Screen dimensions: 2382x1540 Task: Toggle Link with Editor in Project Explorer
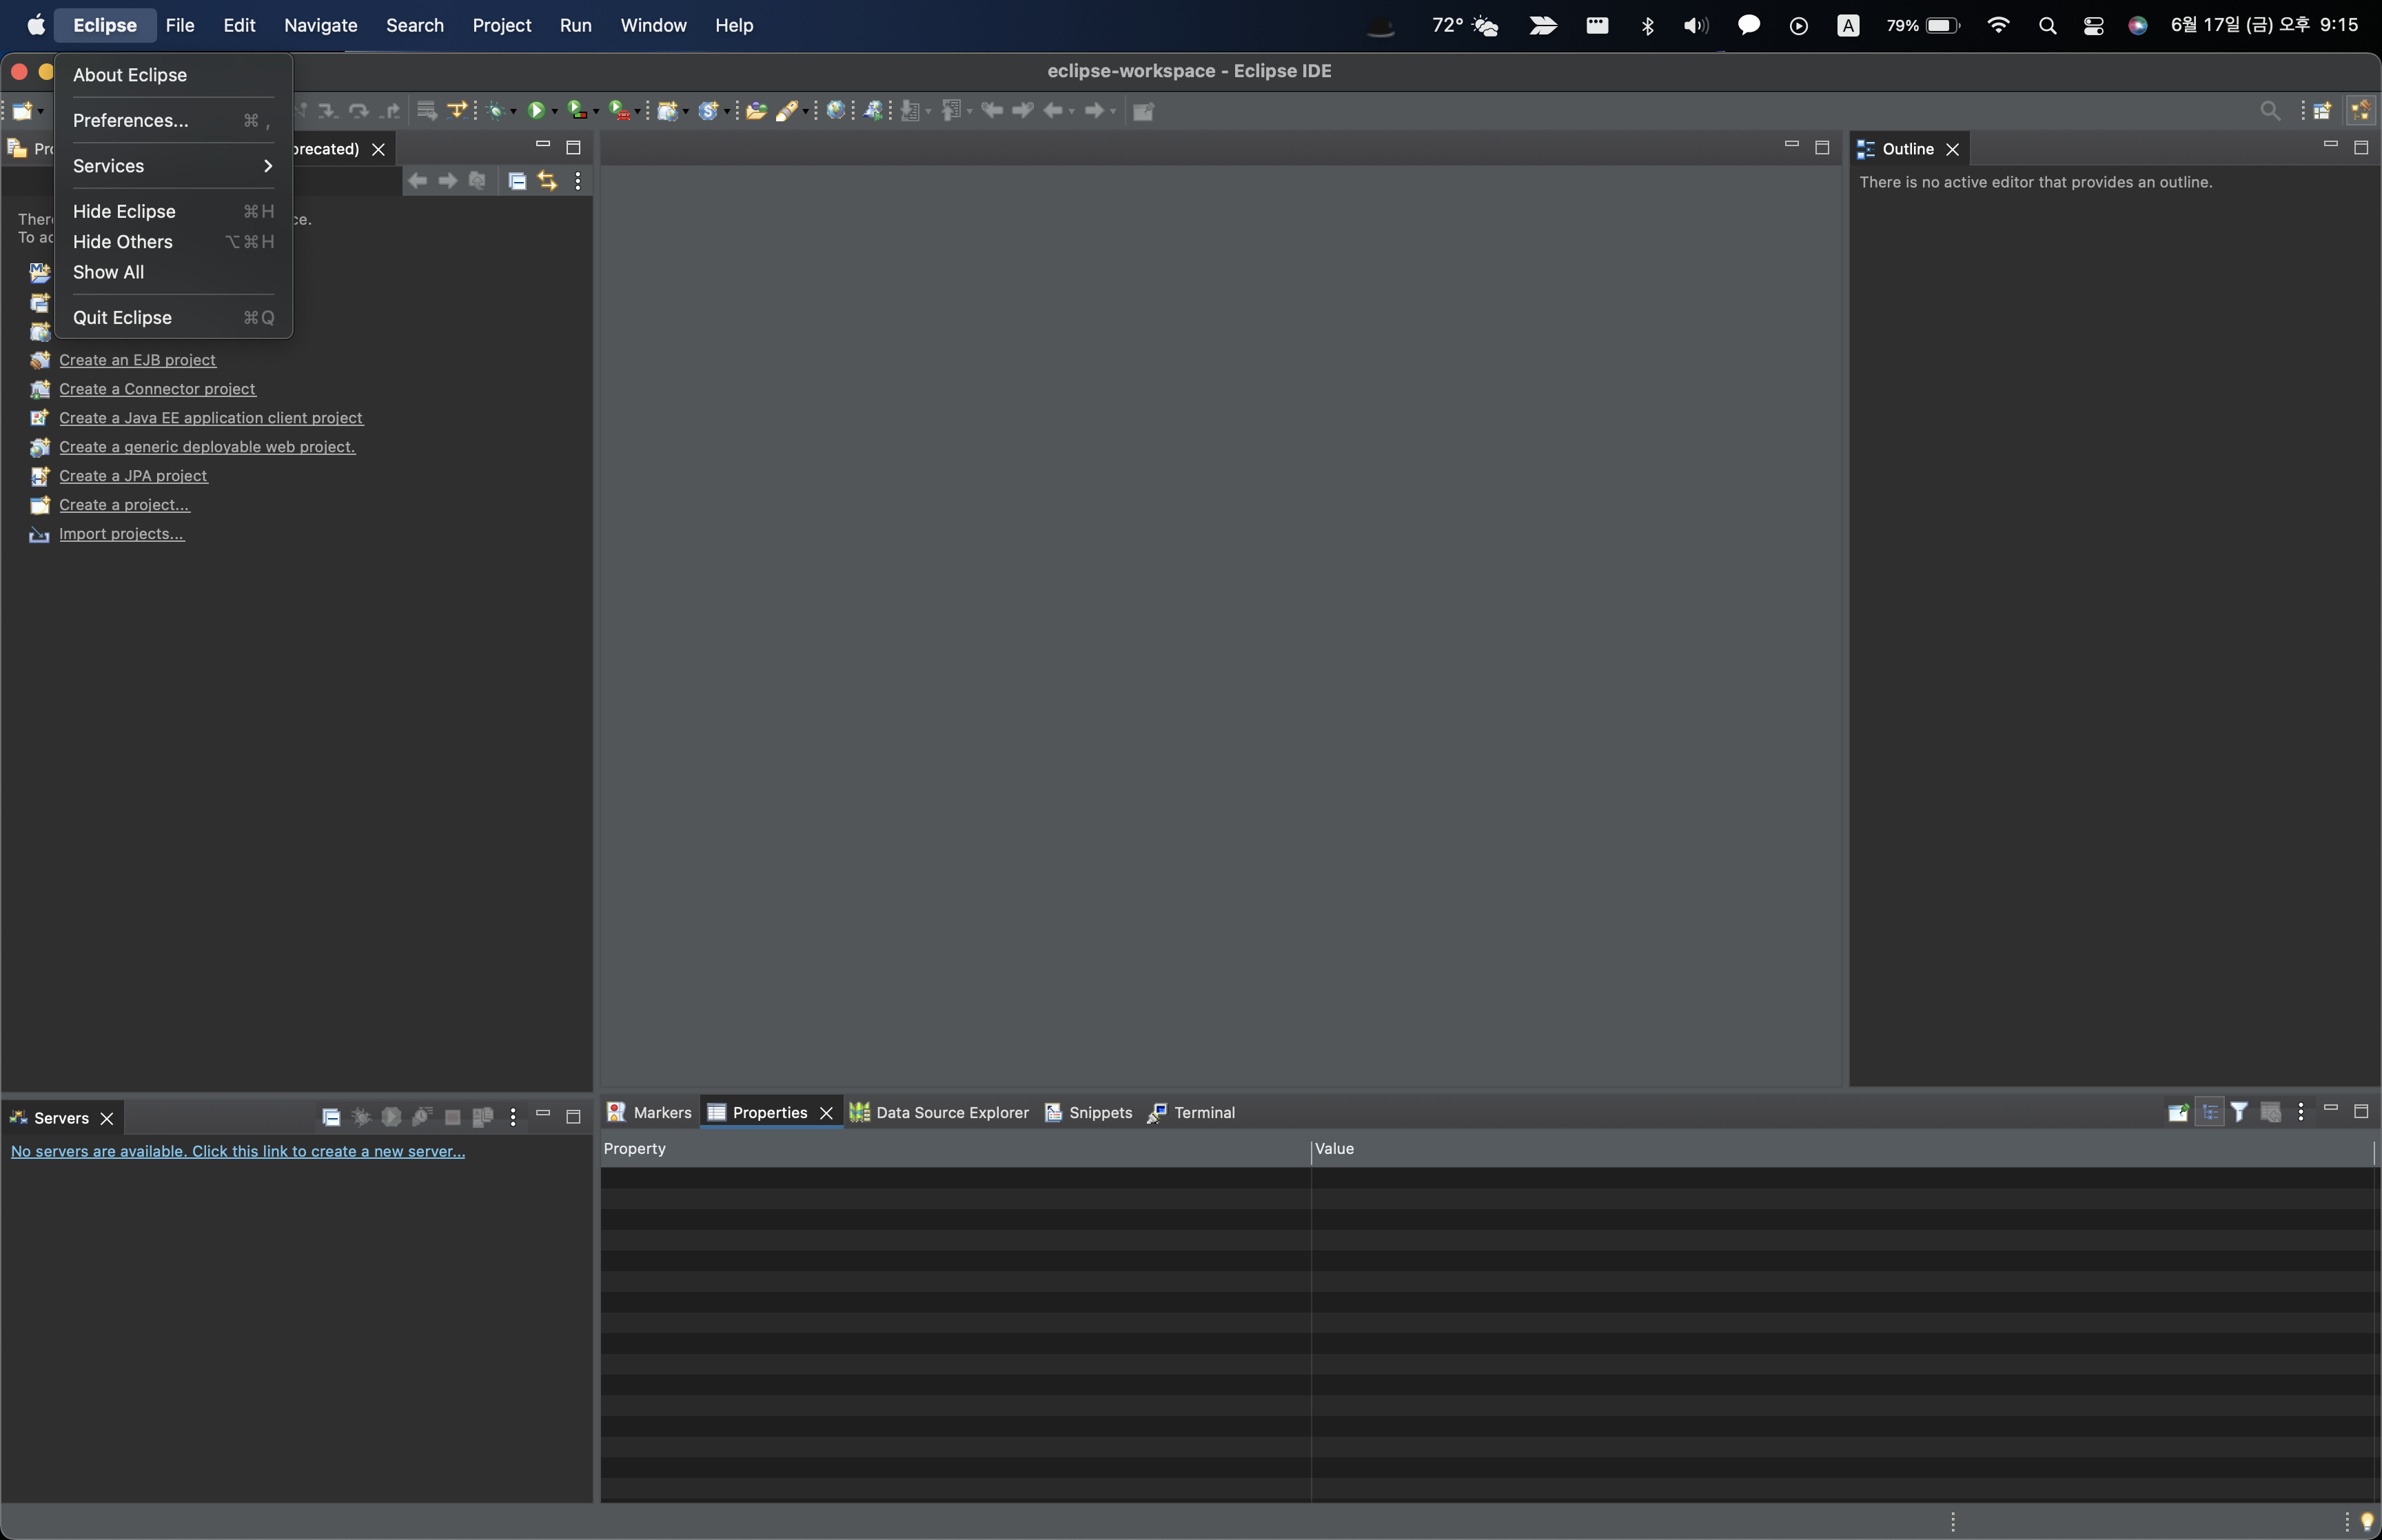pyautogui.click(x=547, y=181)
